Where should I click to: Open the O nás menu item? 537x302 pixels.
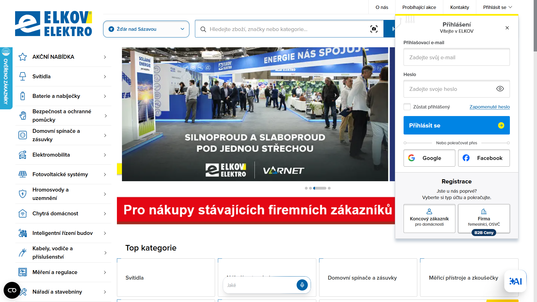[382, 7]
